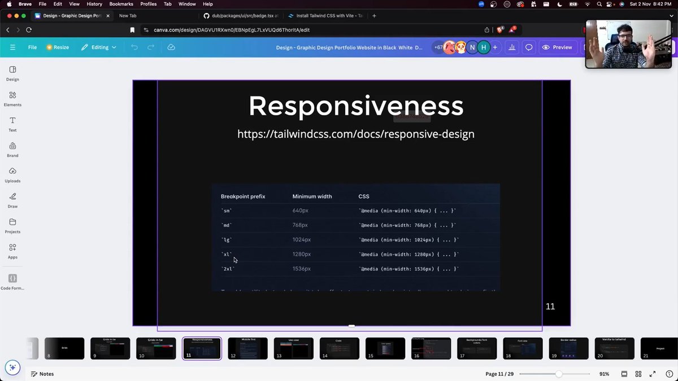Open the Uploads panel

pyautogui.click(x=12, y=175)
